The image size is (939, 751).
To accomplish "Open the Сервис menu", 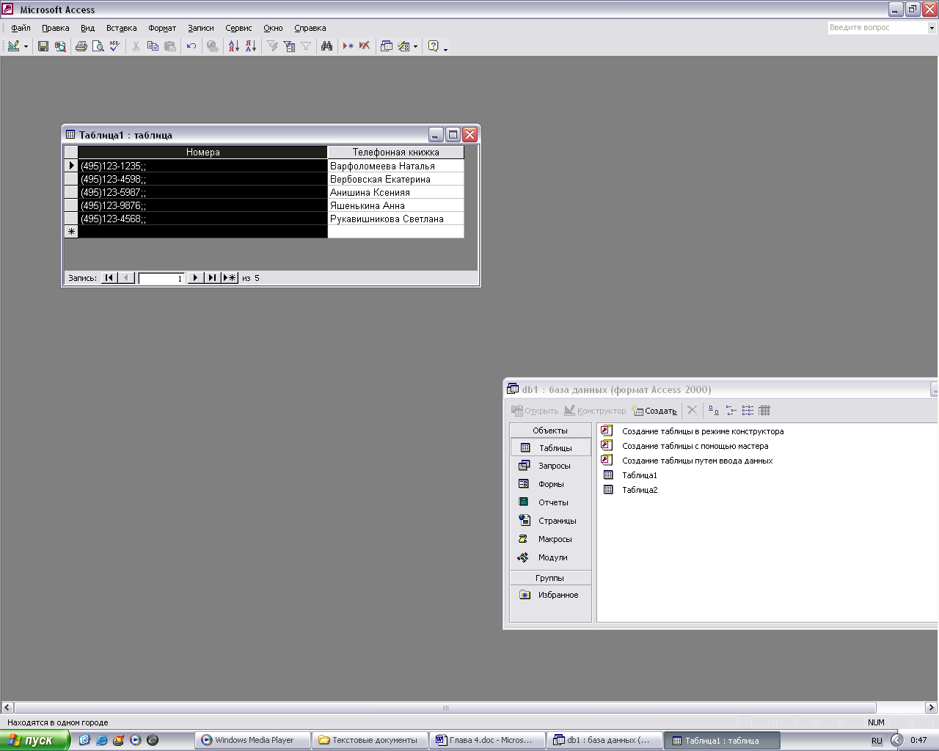I will 239,28.
